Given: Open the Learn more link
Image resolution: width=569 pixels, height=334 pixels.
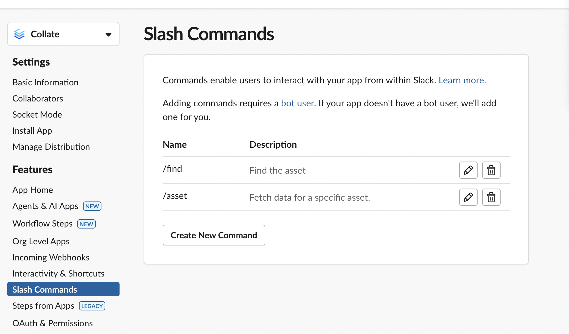Looking at the screenshot, I should pyautogui.click(x=462, y=80).
